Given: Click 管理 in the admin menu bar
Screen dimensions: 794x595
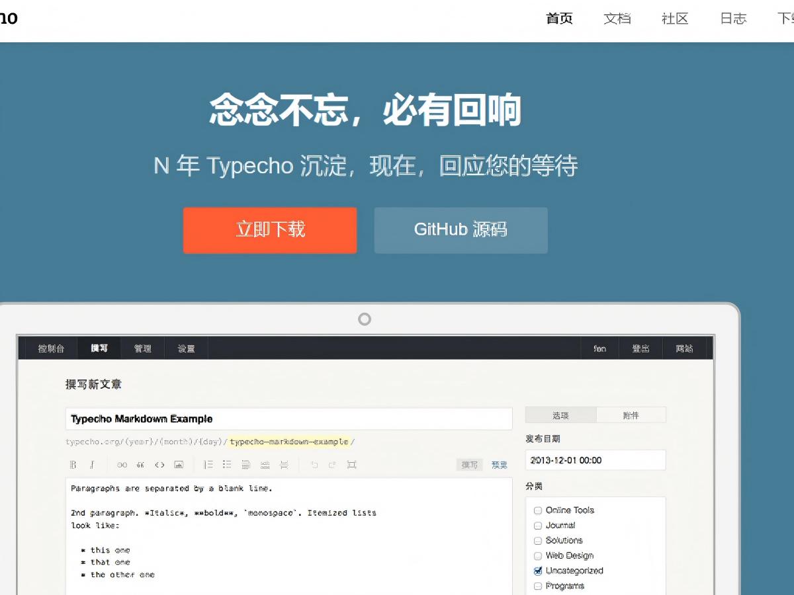Looking at the screenshot, I should (143, 348).
